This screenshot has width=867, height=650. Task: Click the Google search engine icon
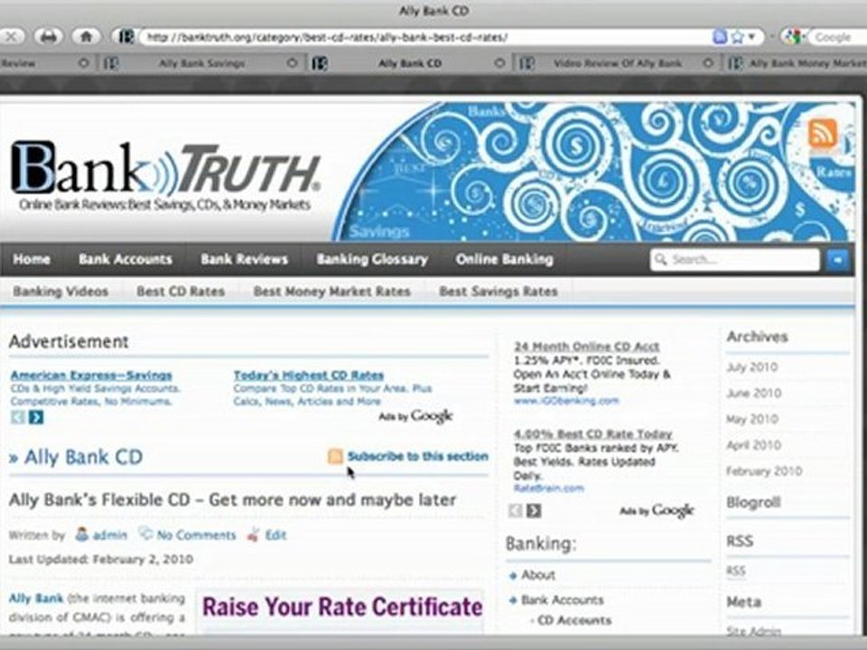click(x=792, y=37)
